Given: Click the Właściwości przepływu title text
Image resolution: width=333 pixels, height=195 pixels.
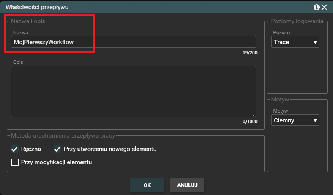Looking at the screenshot, I should (x=37, y=7).
